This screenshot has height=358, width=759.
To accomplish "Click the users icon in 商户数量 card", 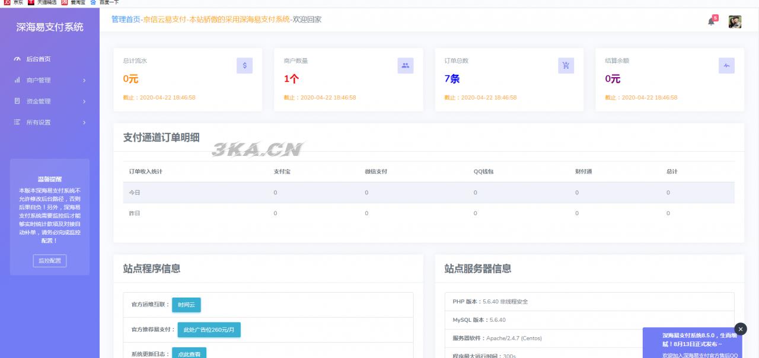I will coord(405,66).
